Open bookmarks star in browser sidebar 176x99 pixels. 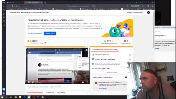point(4,14)
